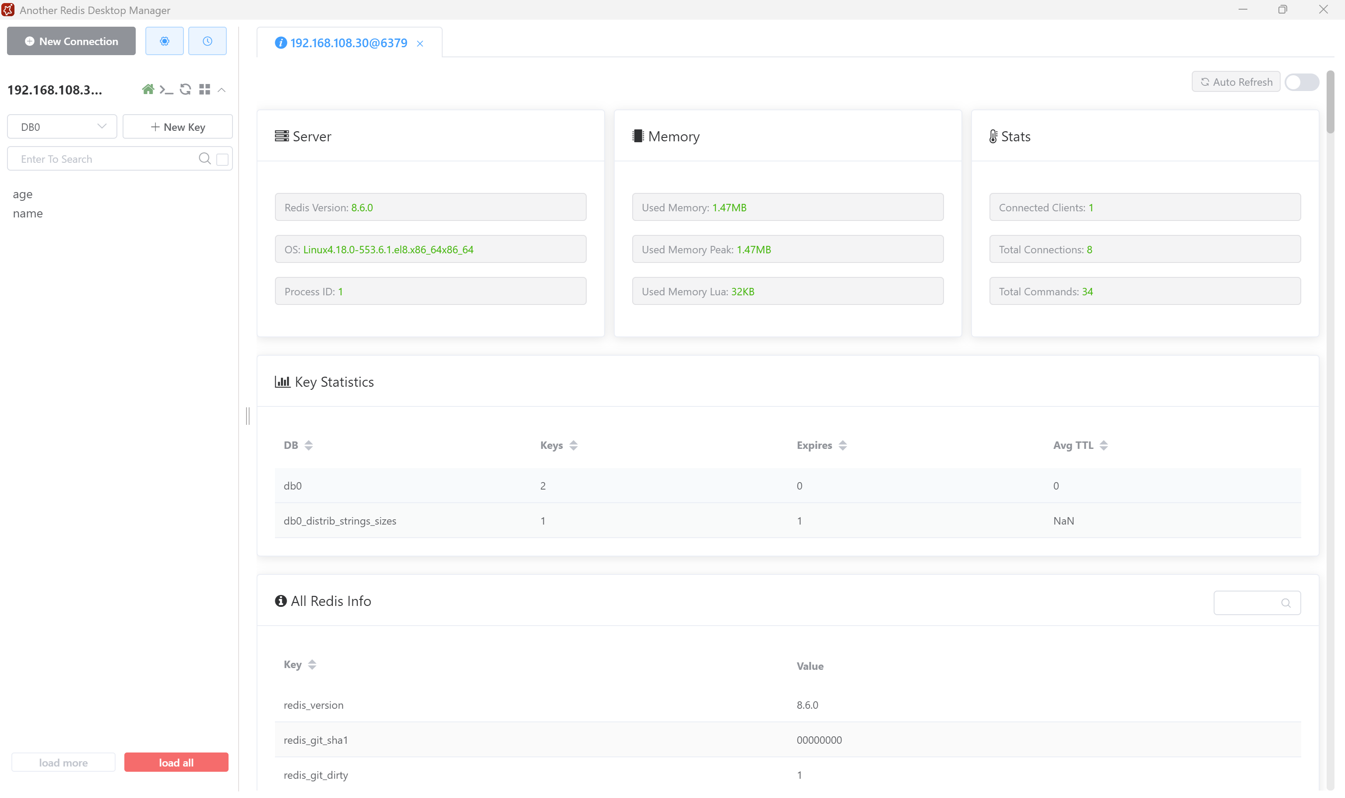The height and width of the screenshot is (798, 1345).
Task: Click the green home icon for connection
Action: (x=148, y=89)
